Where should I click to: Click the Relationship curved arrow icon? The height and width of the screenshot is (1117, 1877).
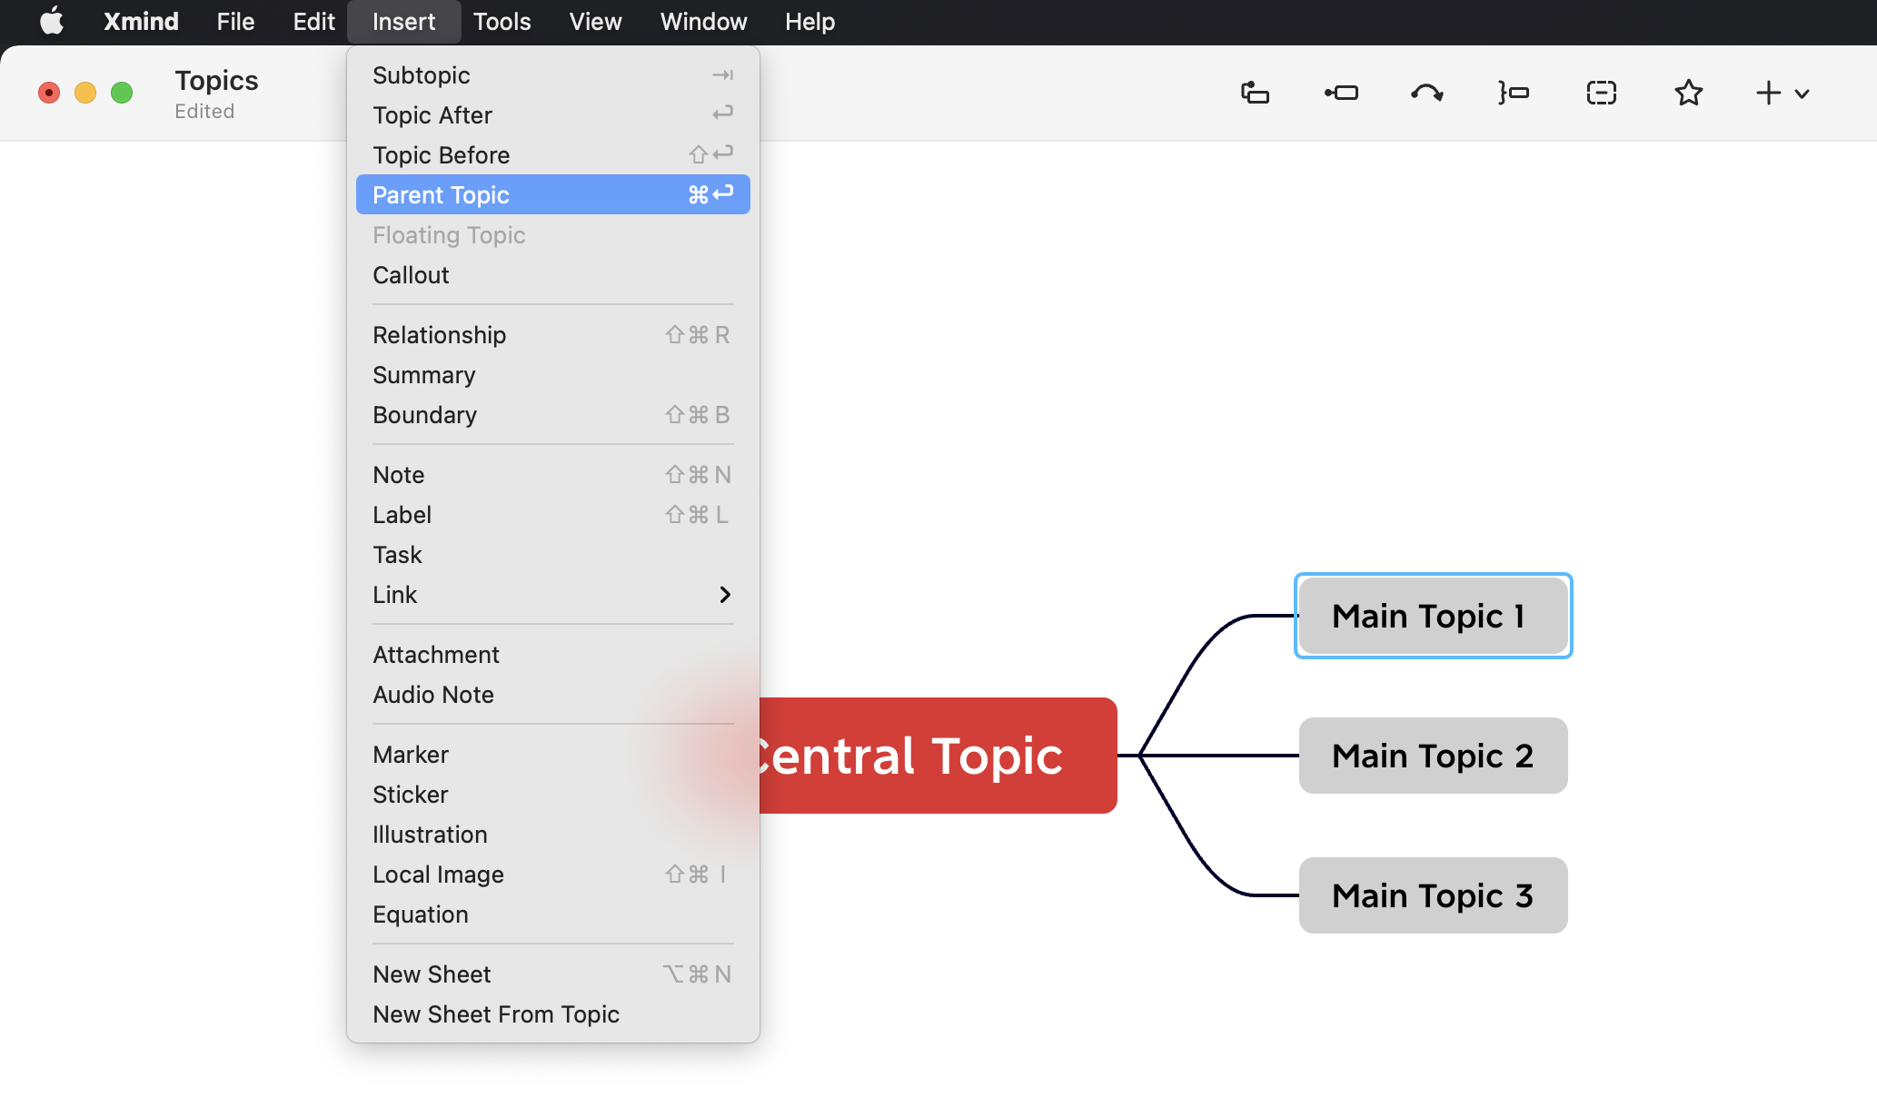[1426, 93]
